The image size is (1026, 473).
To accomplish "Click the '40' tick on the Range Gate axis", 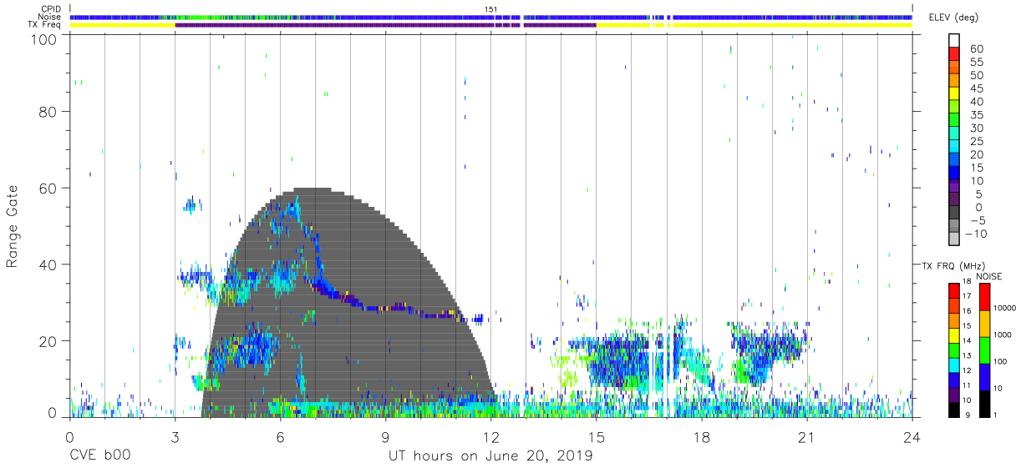I will pos(48,264).
